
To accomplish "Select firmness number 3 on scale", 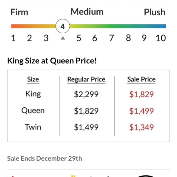I will click(x=46, y=38).
